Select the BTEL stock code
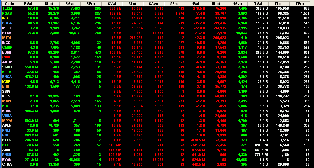The image size is (314, 168). 7,145
